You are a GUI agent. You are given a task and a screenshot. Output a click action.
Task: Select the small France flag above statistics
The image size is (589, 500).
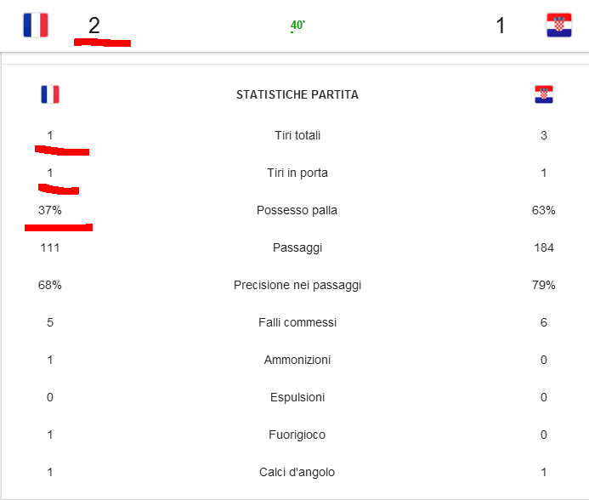pos(50,94)
